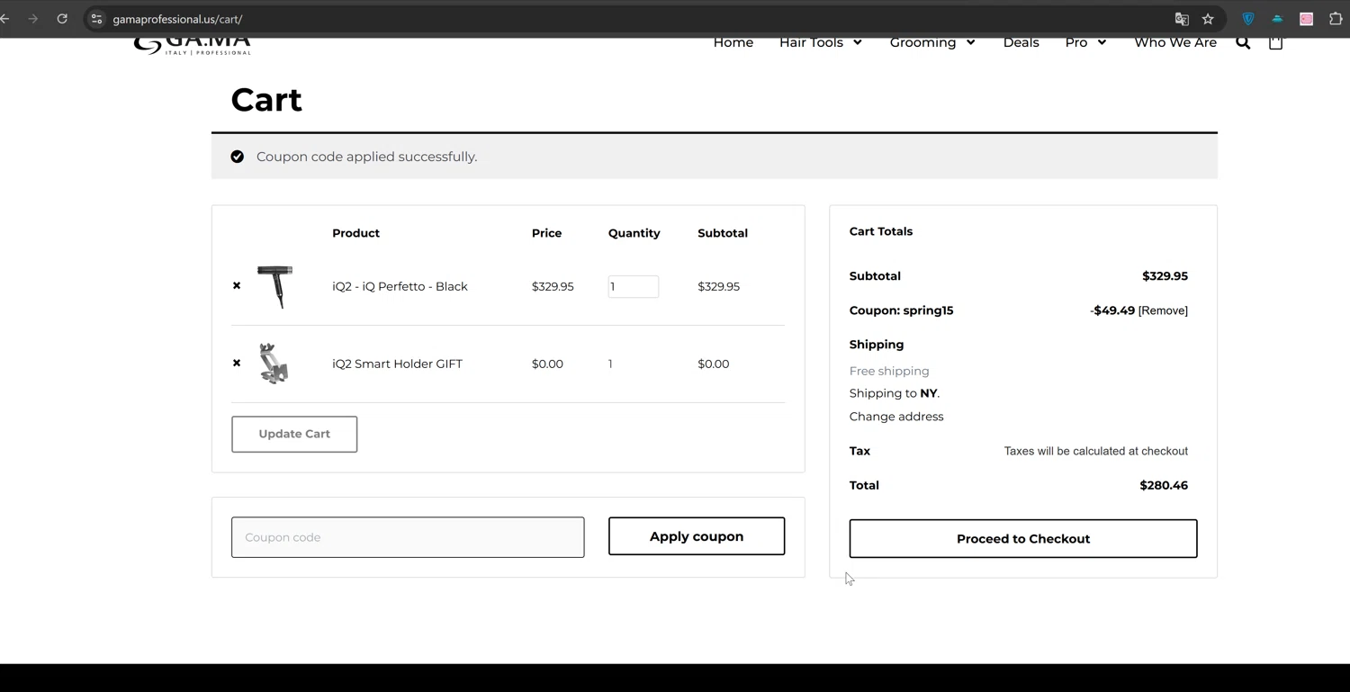
Task: Open the Who We Are page
Action: point(1175,42)
